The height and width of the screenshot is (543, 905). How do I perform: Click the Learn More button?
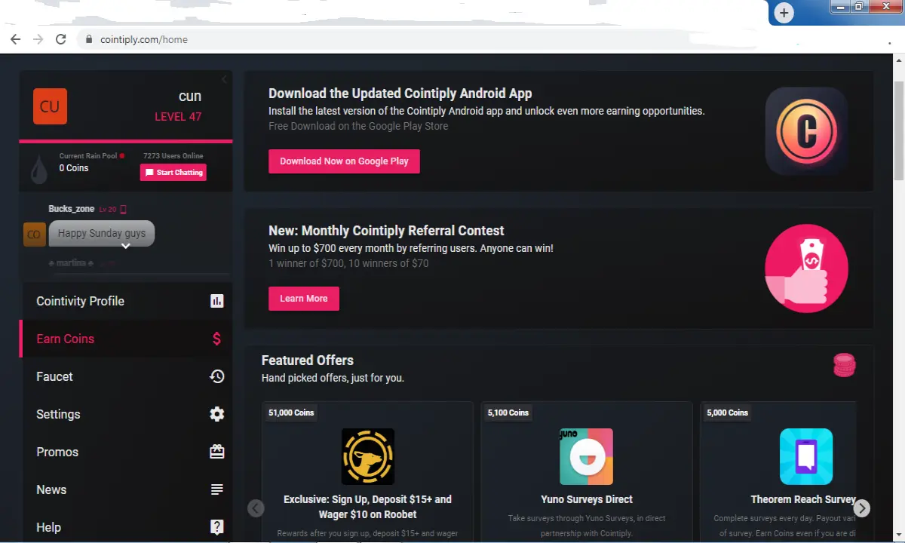coord(304,299)
